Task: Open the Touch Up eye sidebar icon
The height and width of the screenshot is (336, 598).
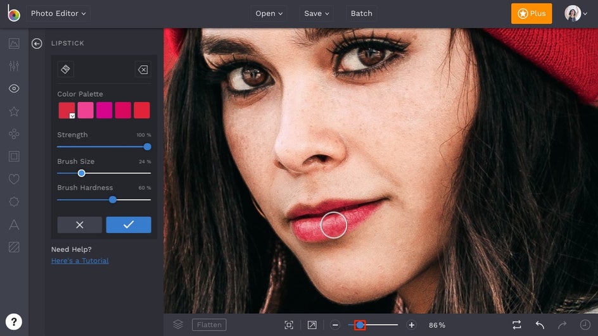Action: click(14, 89)
